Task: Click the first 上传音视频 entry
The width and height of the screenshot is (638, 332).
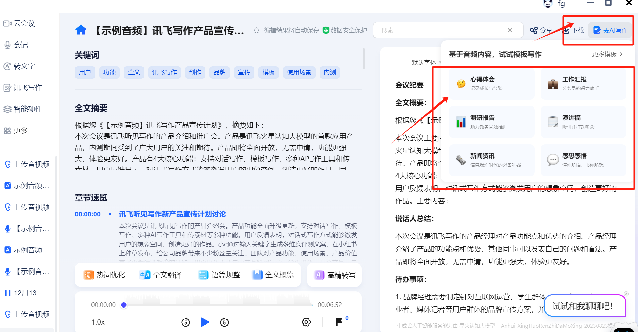Action: pyautogui.click(x=27, y=164)
